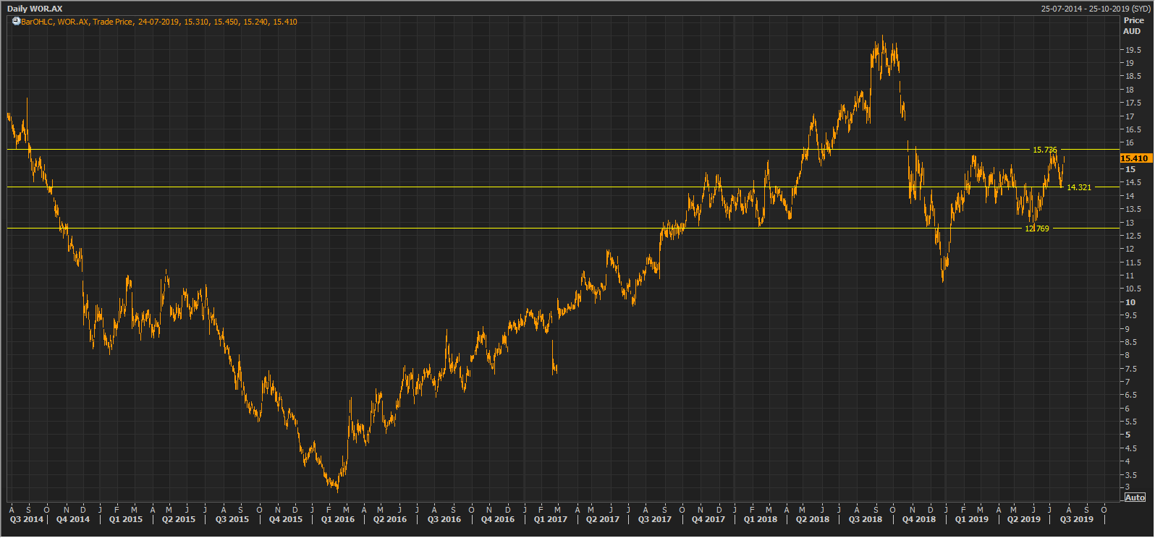Click the bold 5 price axis tick

point(1128,435)
